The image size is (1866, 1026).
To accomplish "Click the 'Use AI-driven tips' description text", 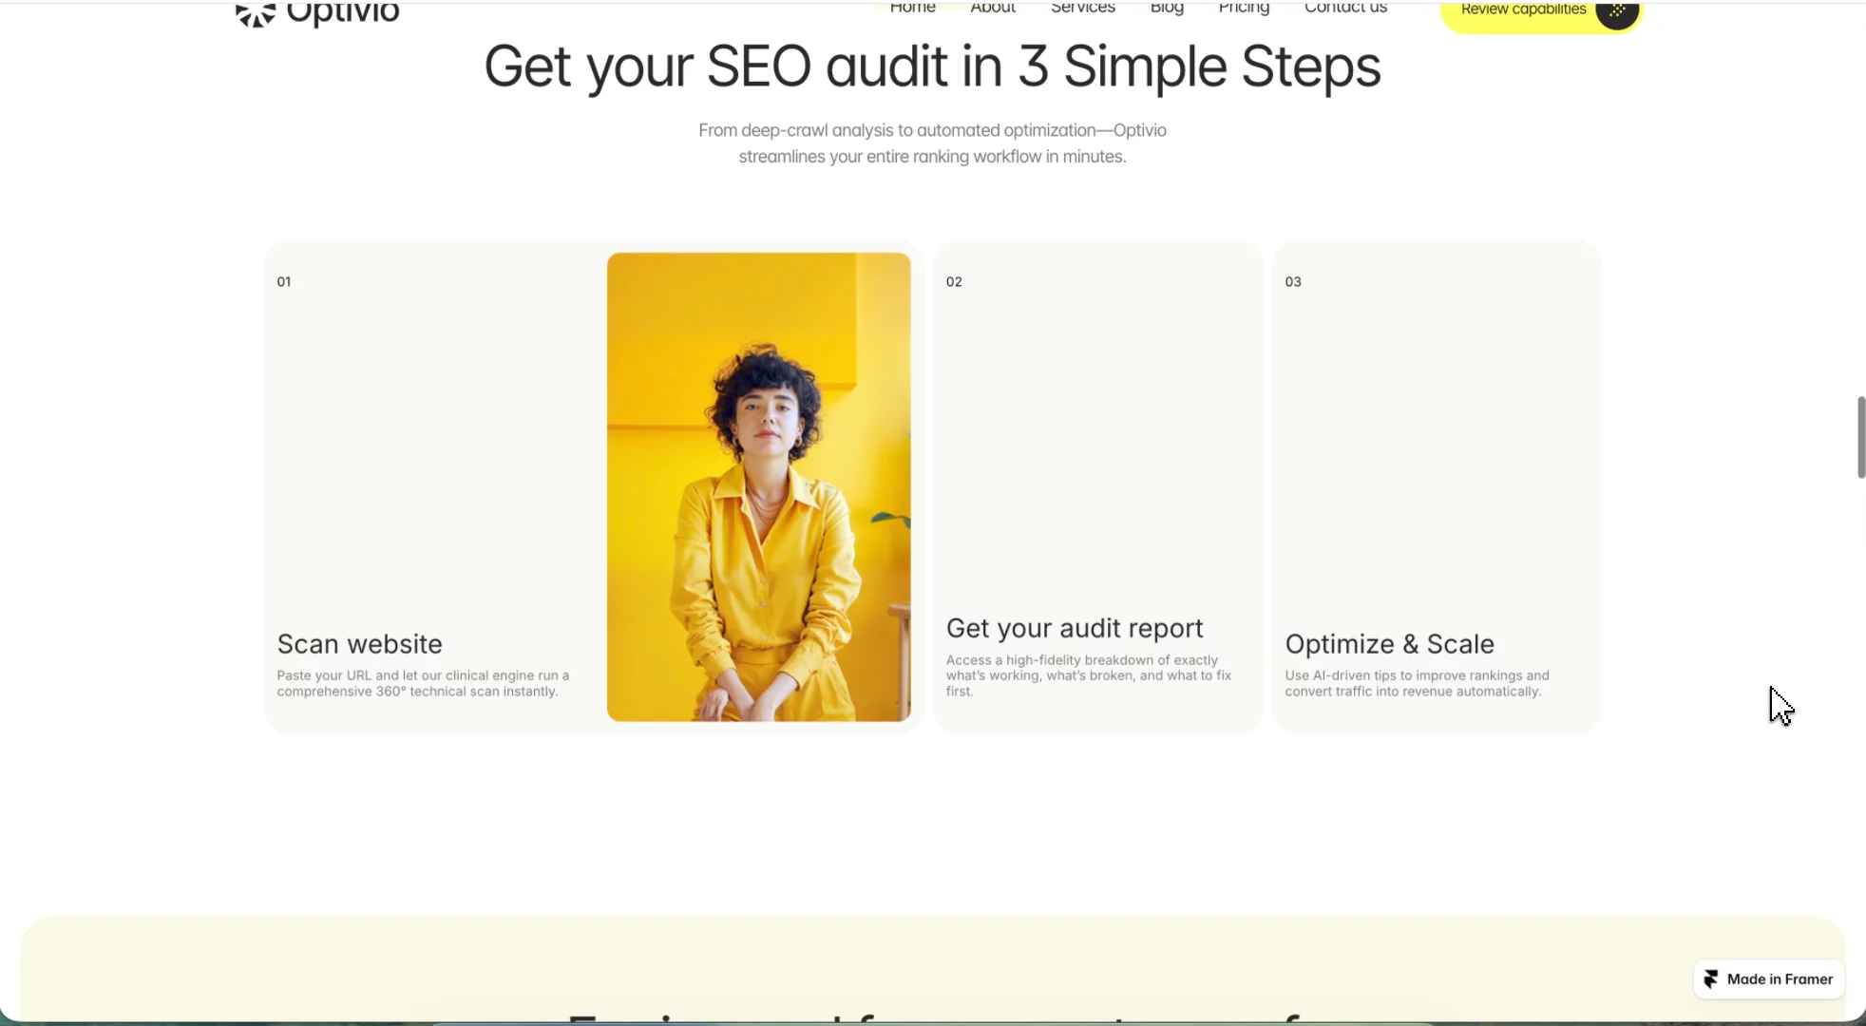I will pos(1417,684).
